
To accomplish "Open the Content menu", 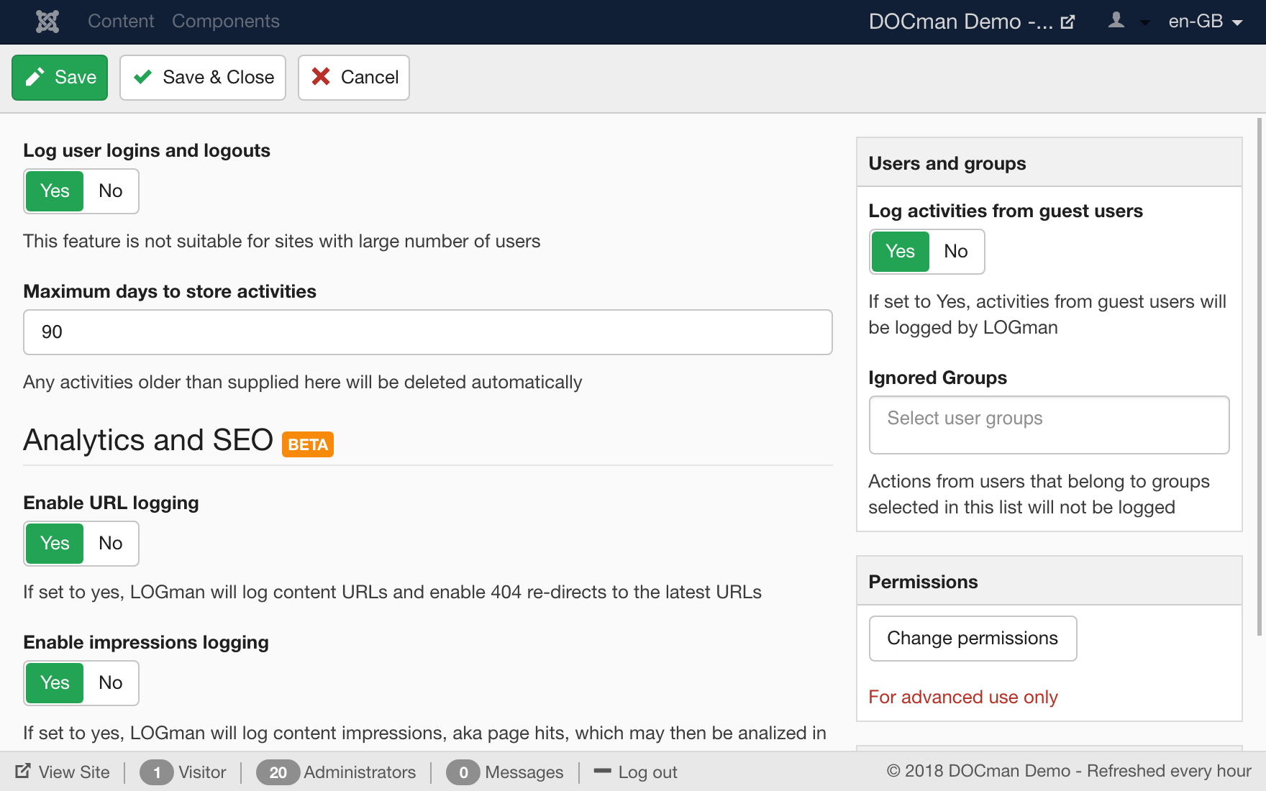I will [121, 22].
